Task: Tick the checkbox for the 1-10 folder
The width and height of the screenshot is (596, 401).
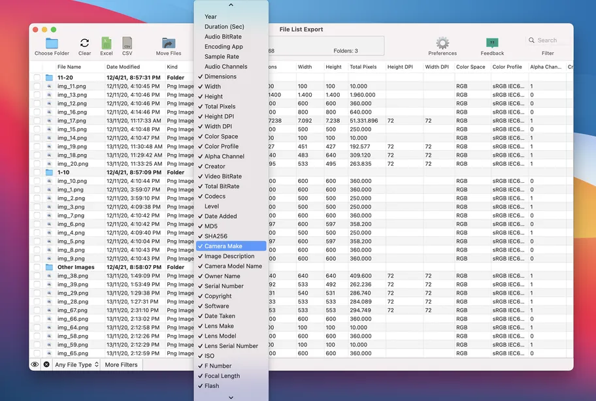Action: pos(37,172)
